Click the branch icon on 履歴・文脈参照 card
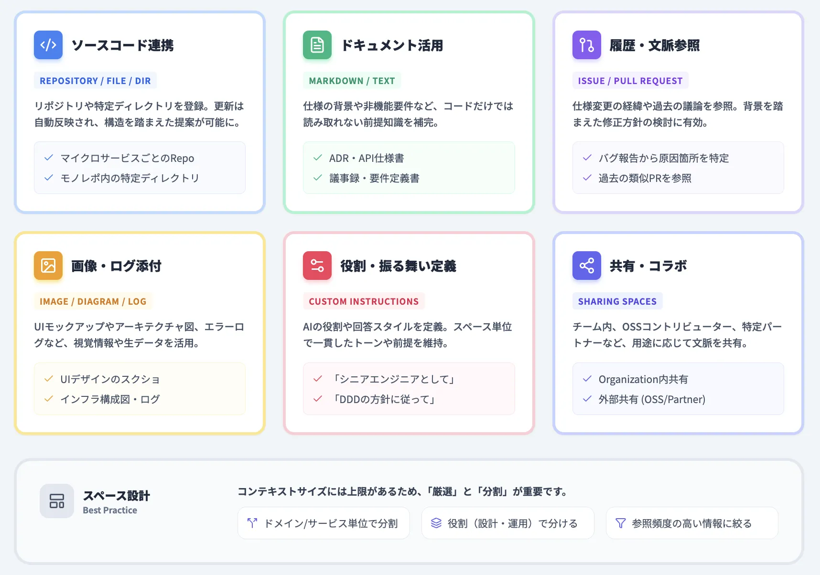Image resolution: width=820 pixels, height=575 pixels. pos(586,45)
